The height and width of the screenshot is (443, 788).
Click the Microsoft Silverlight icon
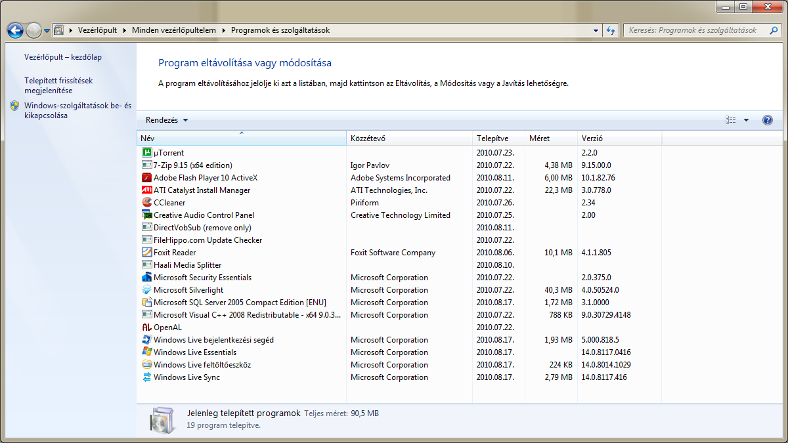point(147,290)
